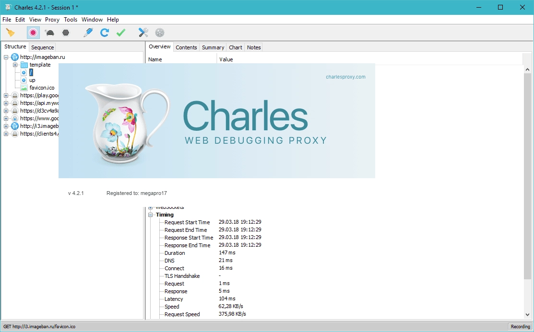The image size is (534, 332).
Task: Select the 'up' request in tree
Action: click(x=32, y=80)
